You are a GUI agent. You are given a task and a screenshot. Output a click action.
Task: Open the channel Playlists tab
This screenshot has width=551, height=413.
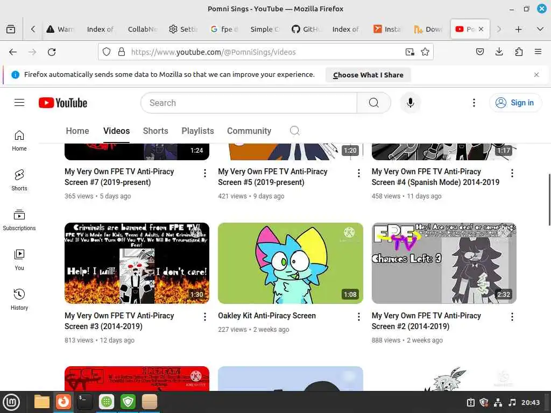(x=197, y=131)
